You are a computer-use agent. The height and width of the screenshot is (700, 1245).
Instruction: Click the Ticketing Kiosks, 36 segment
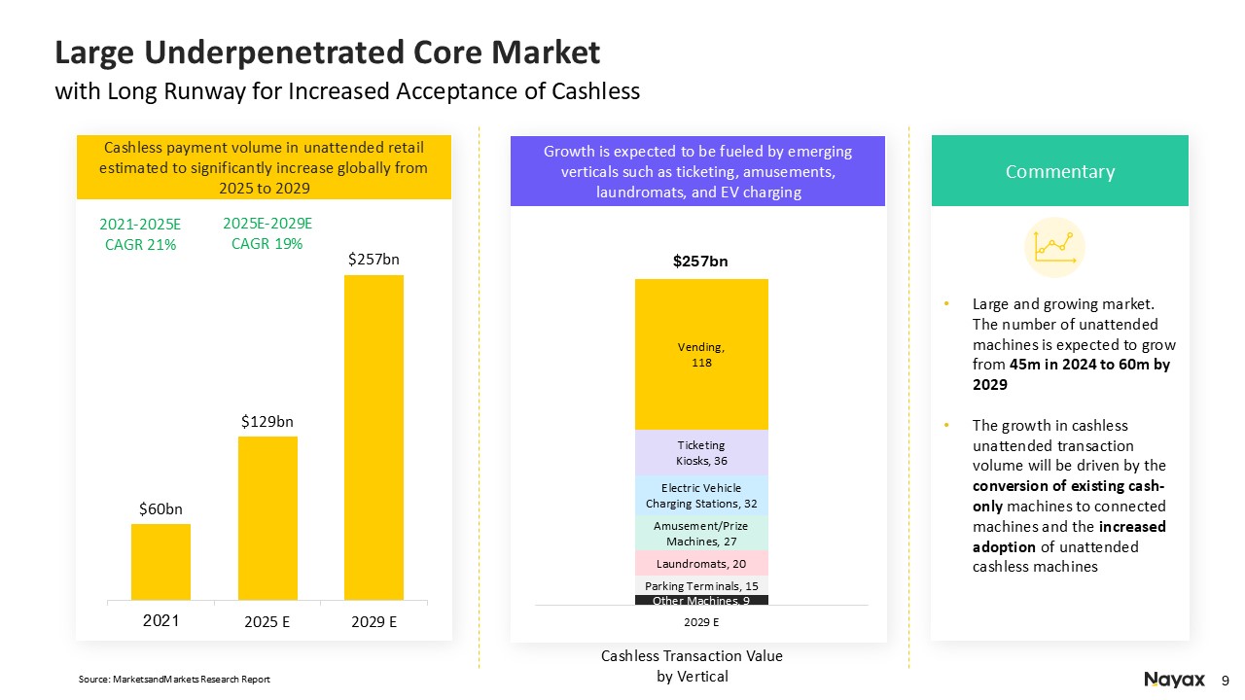701,452
